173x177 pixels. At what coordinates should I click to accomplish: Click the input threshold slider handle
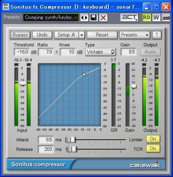tap(23, 84)
